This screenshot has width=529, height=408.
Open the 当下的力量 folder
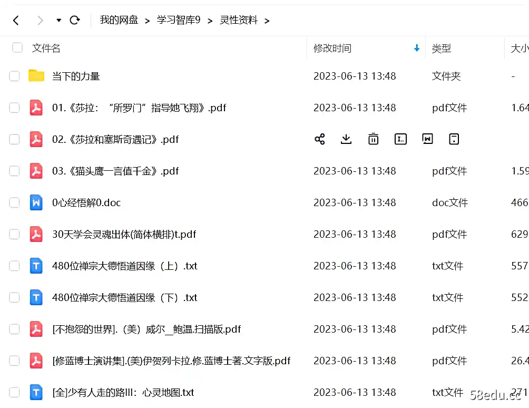tap(76, 76)
